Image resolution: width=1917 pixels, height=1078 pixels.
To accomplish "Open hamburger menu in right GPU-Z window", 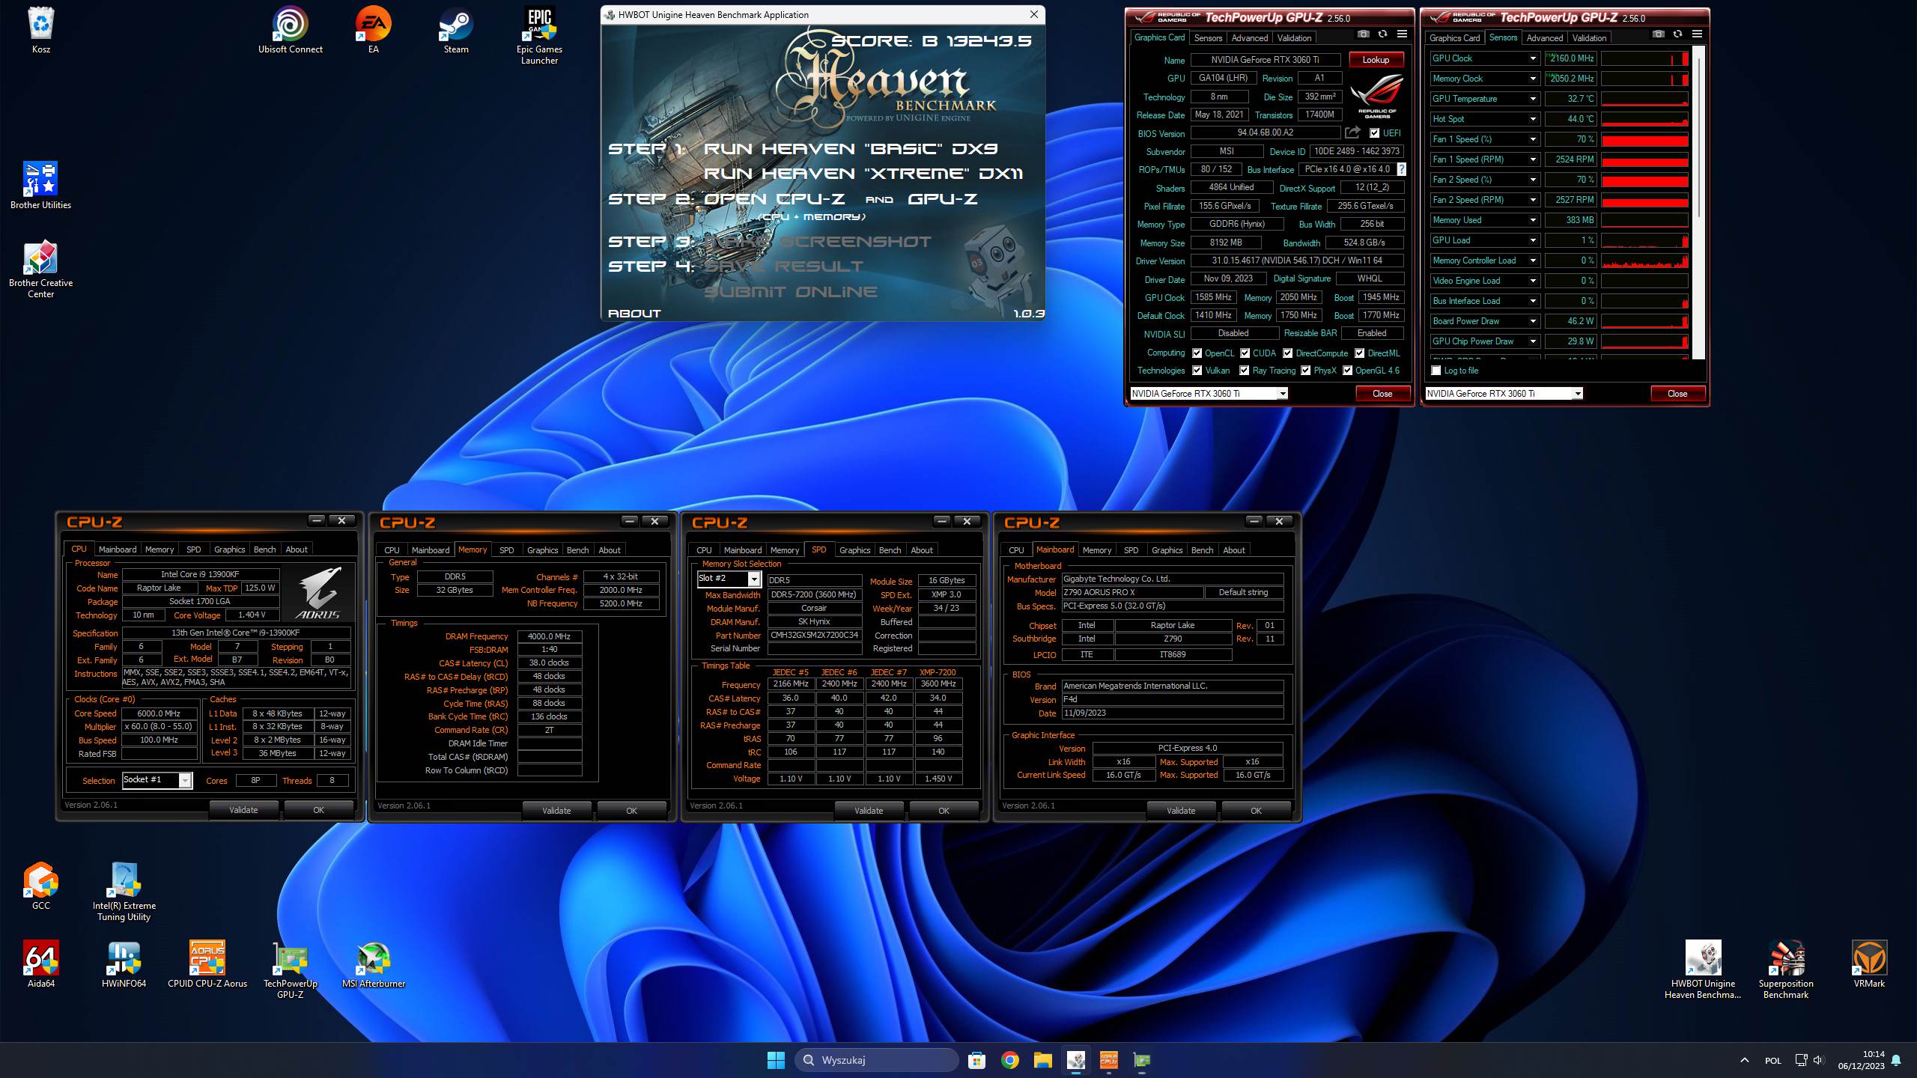I will pyautogui.click(x=1697, y=34).
